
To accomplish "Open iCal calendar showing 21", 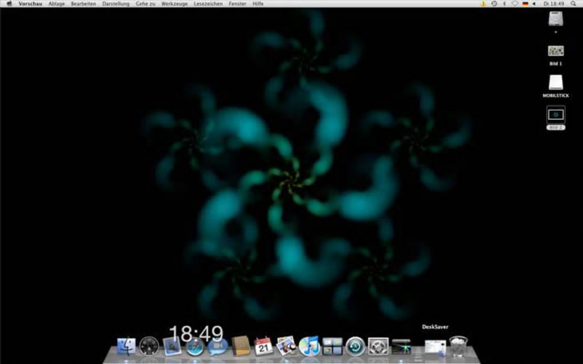I will click(x=263, y=346).
